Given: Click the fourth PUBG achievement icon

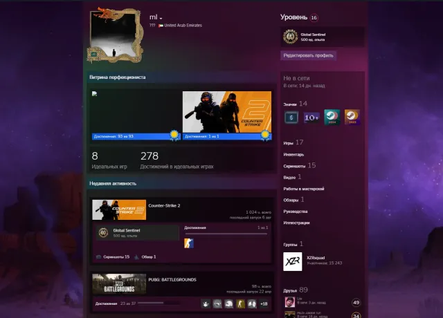Looking at the screenshot, I should pos(240,303).
